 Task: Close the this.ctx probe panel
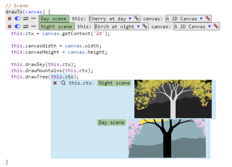pyautogui.click(x=55, y=83)
